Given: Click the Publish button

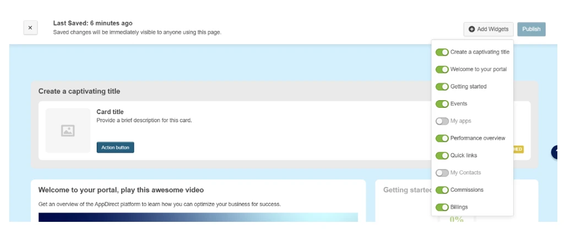Looking at the screenshot, I should (x=531, y=29).
